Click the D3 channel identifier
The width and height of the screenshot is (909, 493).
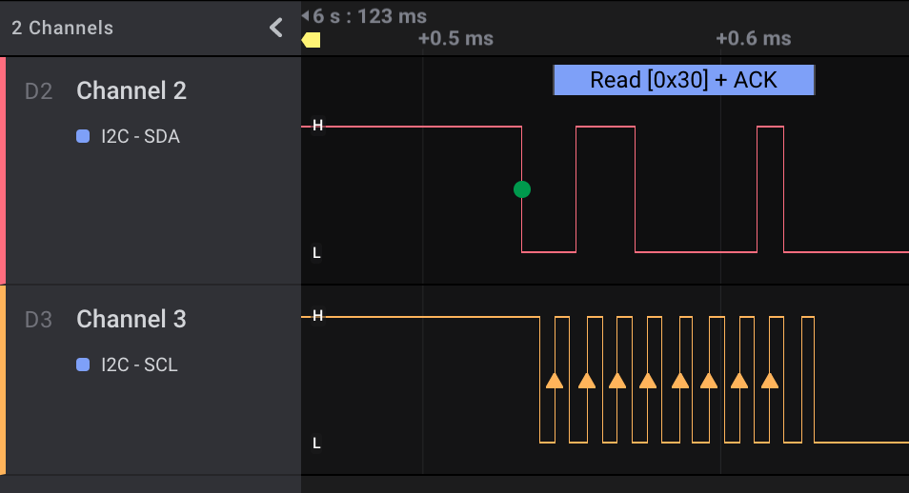[x=38, y=320]
